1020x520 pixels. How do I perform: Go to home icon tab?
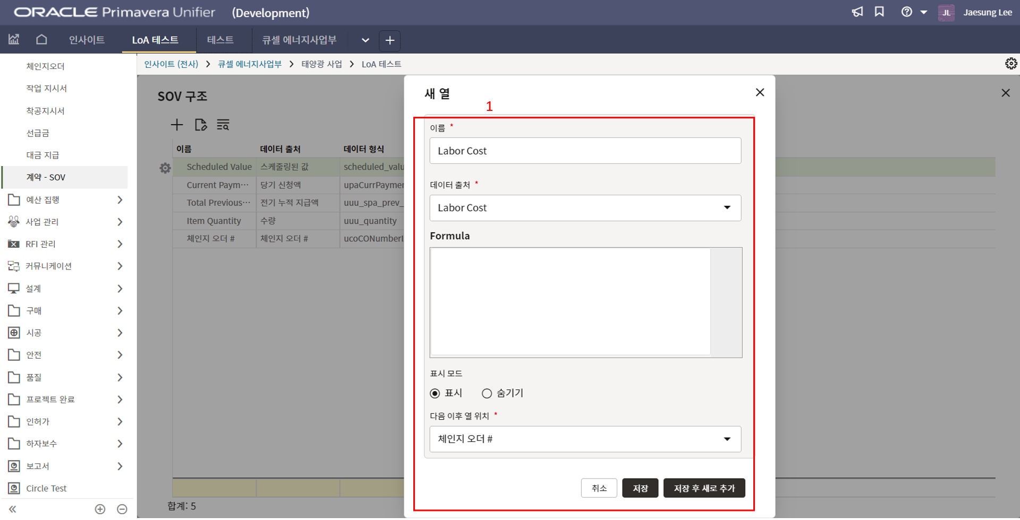41,40
